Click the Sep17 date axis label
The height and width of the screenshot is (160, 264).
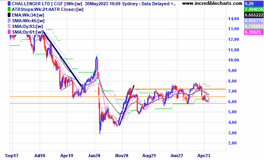(x=12, y=156)
